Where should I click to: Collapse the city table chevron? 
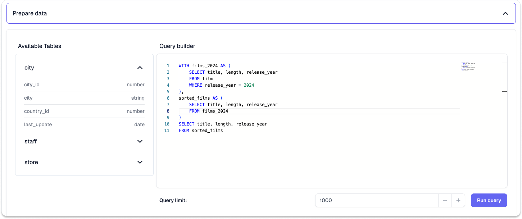click(x=140, y=68)
